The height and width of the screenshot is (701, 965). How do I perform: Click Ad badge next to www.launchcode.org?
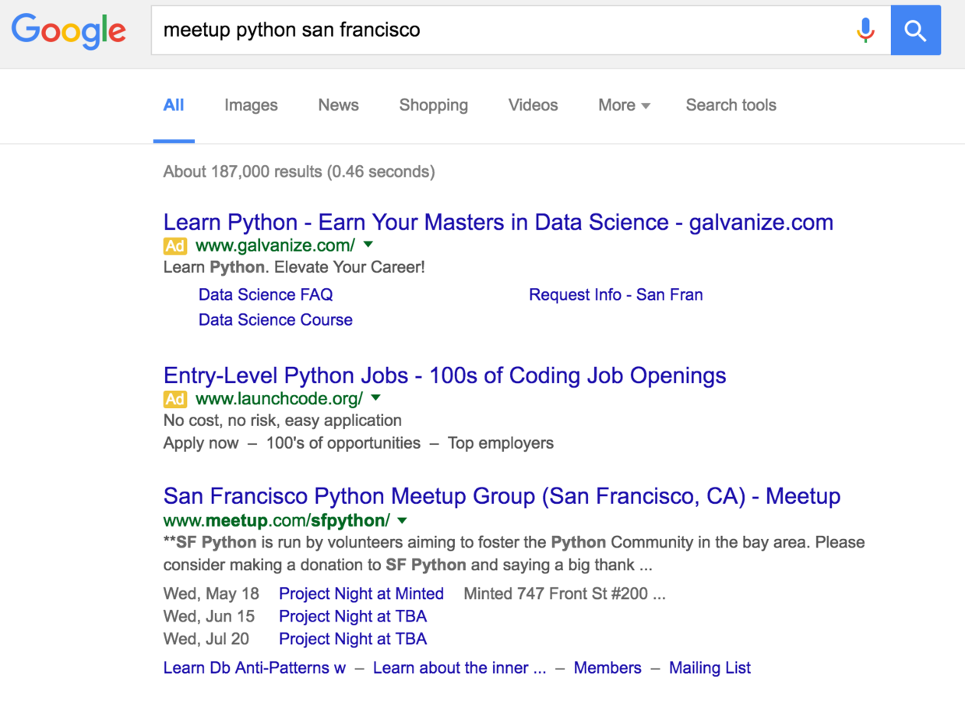click(175, 400)
